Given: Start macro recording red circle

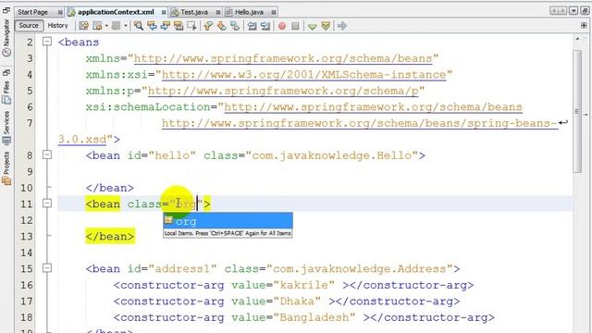Looking at the screenshot, I should tap(282, 26).
